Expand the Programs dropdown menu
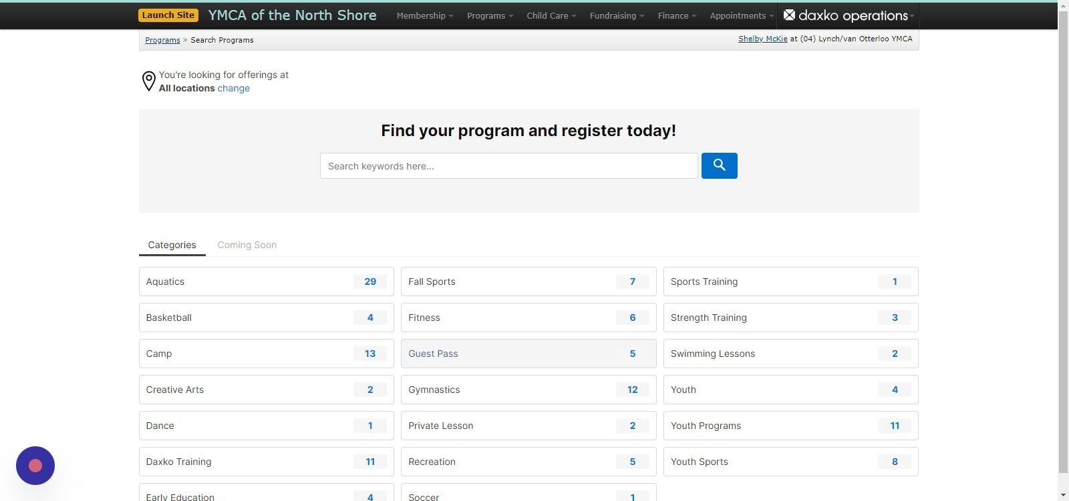 (490, 15)
